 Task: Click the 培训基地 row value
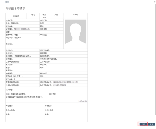(23, 56)
